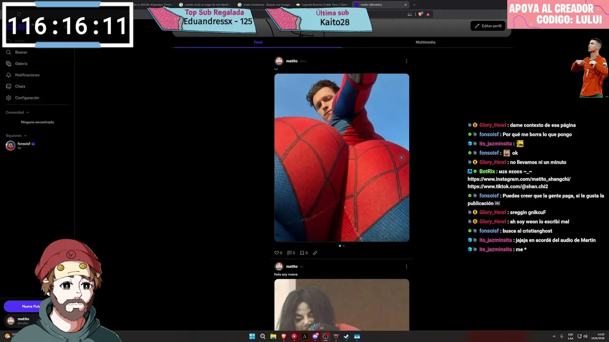Open OBS Studio from the taskbar
Screen dimensions: 609x342
(325, 336)
